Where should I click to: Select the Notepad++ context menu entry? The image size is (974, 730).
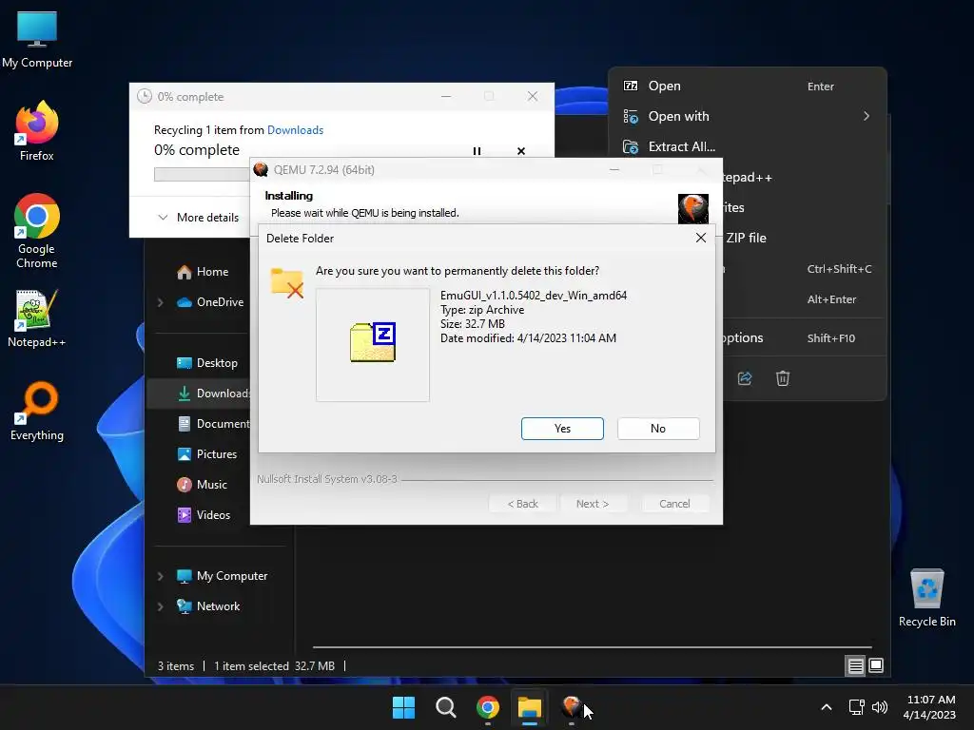pyautogui.click(x=803, y=177)
